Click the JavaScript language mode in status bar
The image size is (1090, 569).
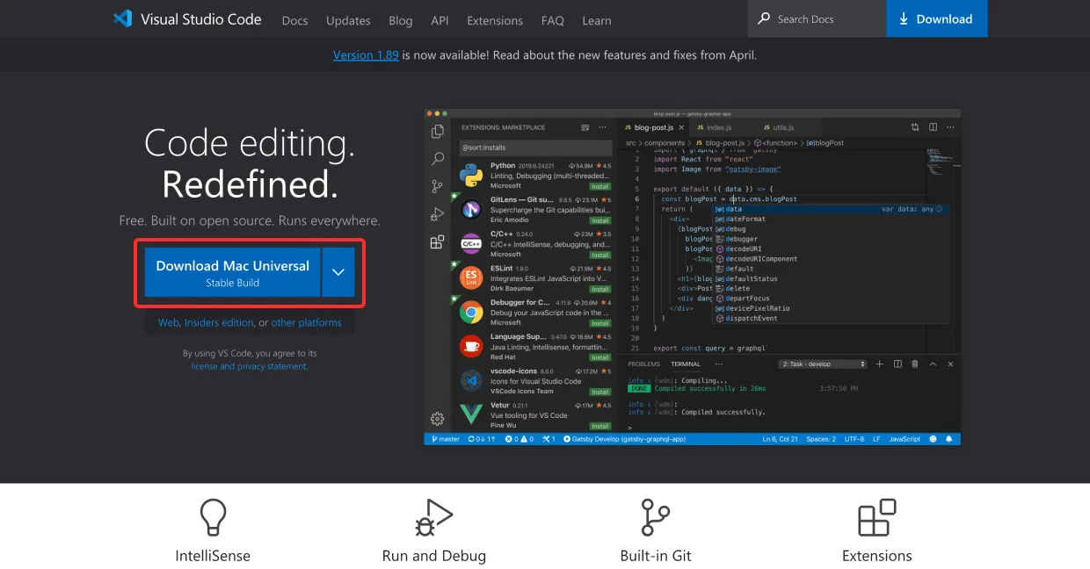(x=905, y=439)
